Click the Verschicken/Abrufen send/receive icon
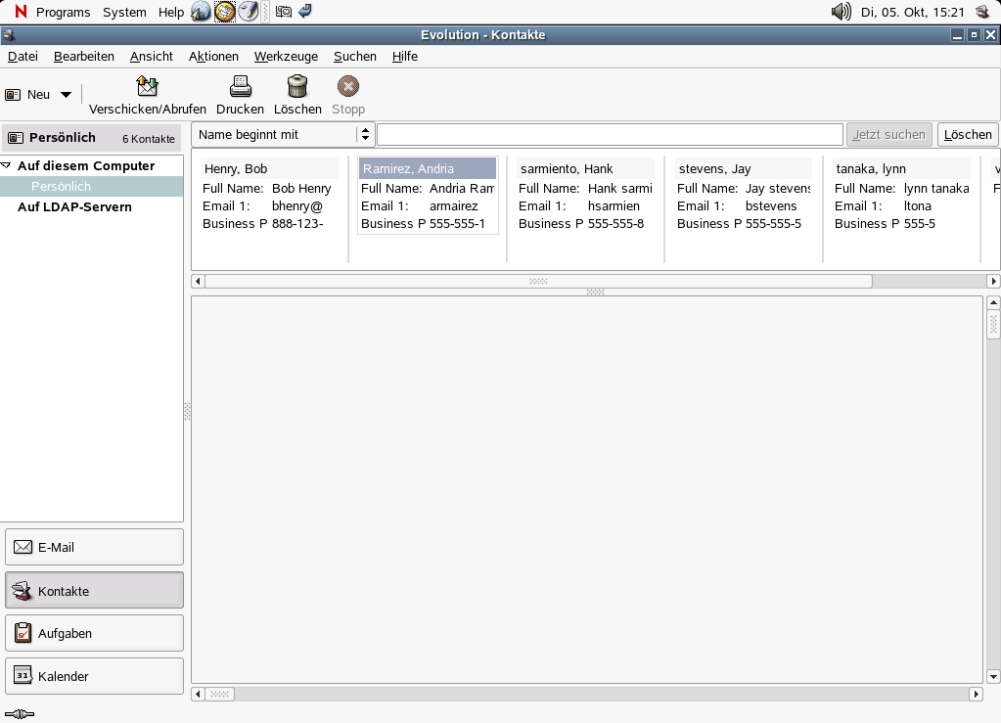This screenshot has height=723, width=1001. [147, 86]
